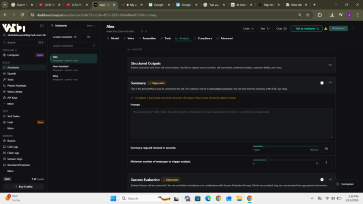Open Tools in the sidebar
This screenshot has height=204, width=363.
(x=10, y=80)
